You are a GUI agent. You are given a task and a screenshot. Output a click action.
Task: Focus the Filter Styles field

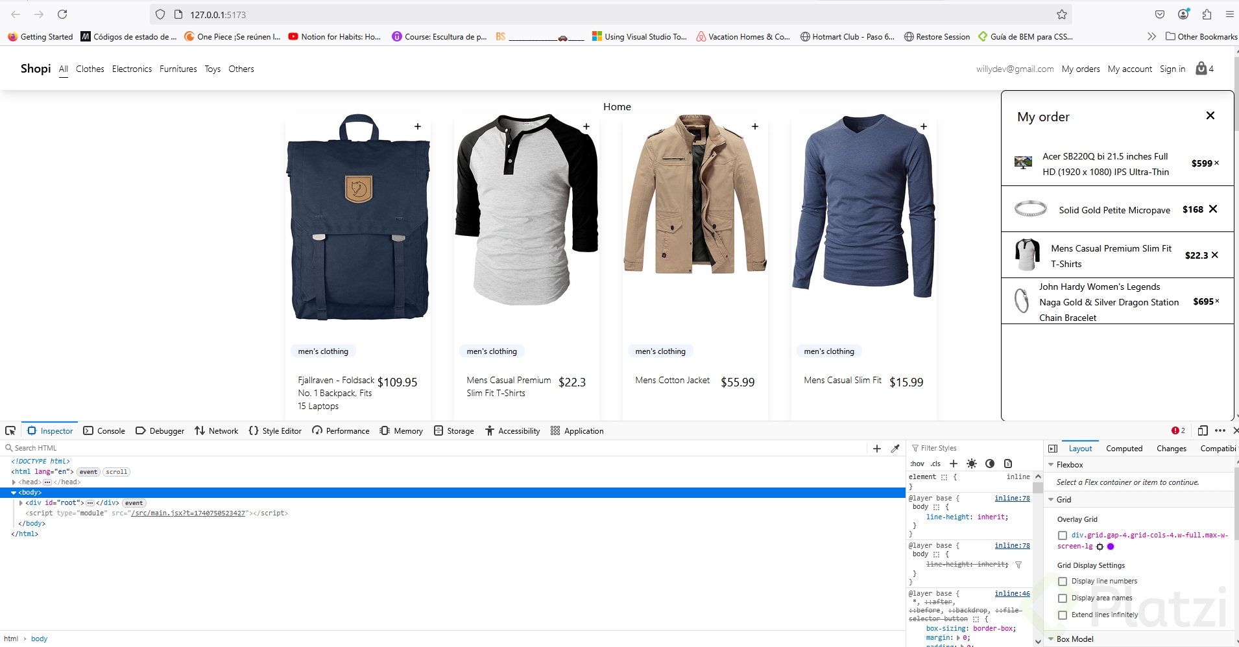[973, 448]
